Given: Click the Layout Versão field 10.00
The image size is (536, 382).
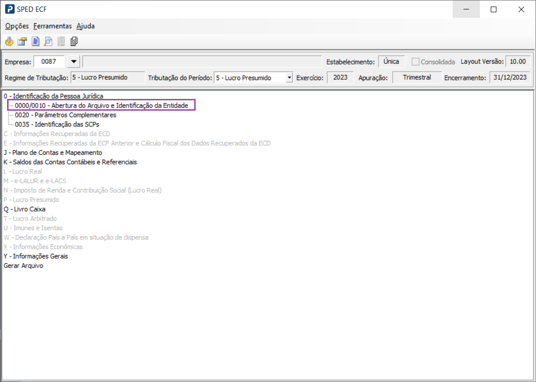Looking at the screenshot, I should (518, 62).
